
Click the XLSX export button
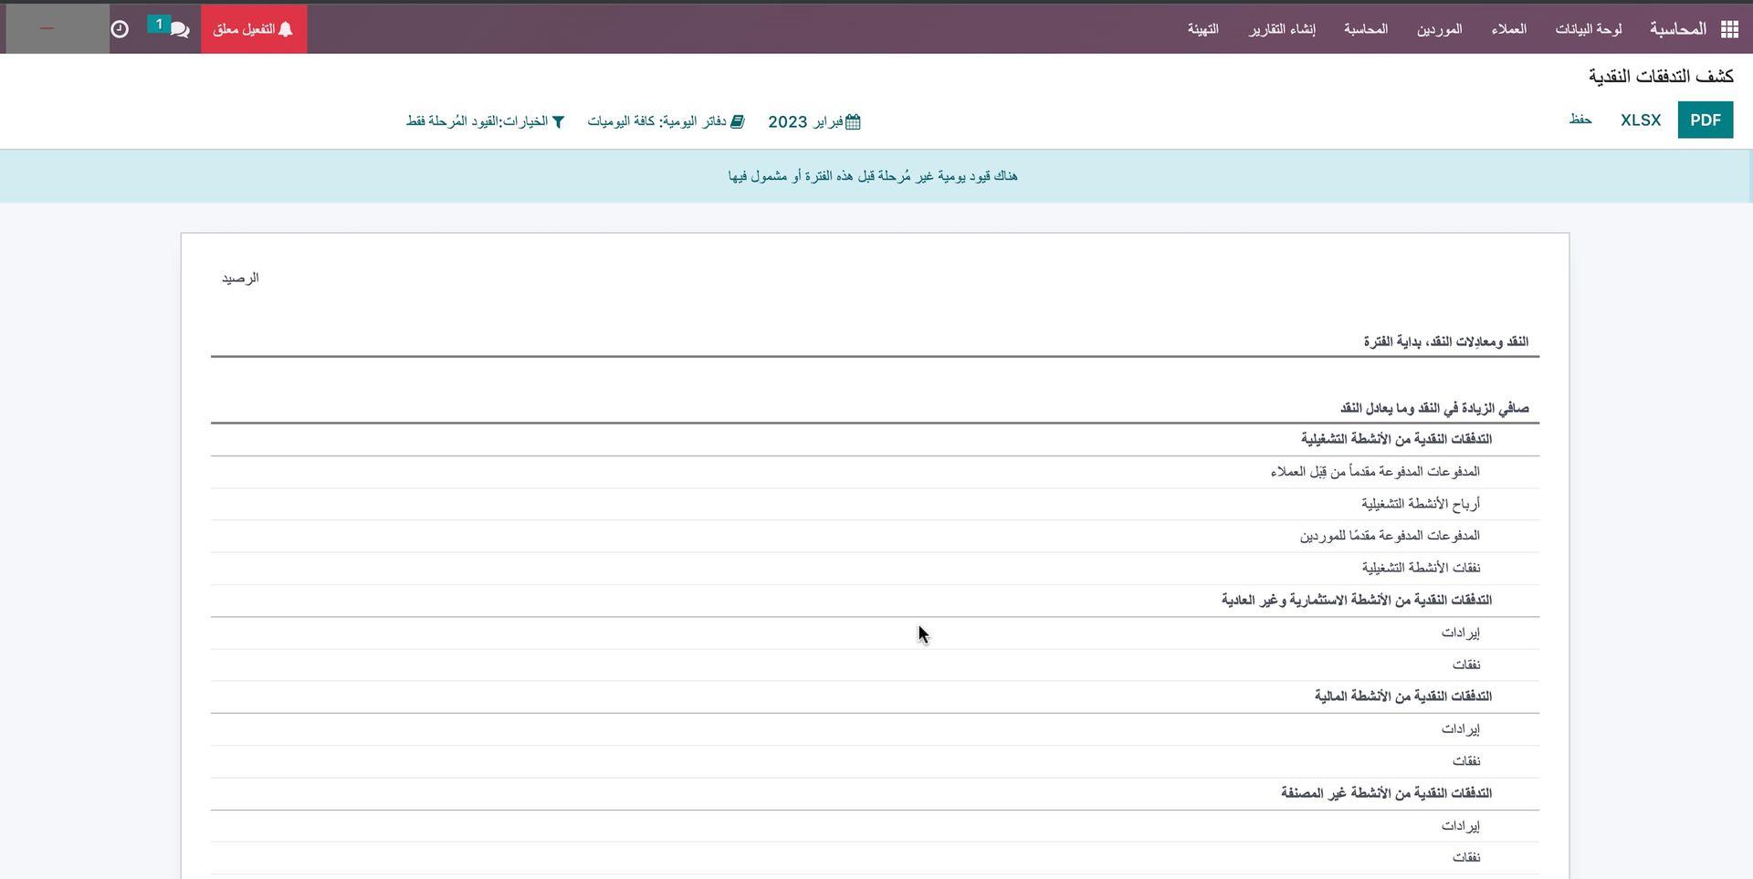(x=1640, y=120)
